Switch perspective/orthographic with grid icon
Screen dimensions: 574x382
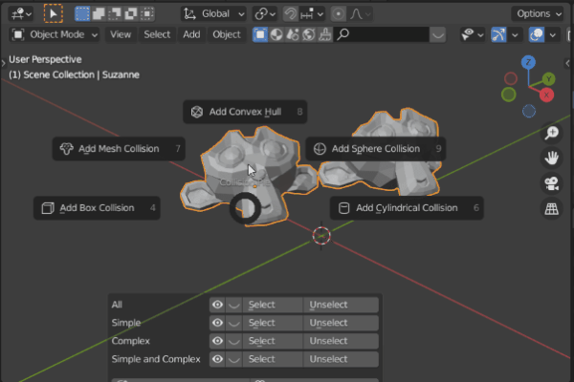551,209
